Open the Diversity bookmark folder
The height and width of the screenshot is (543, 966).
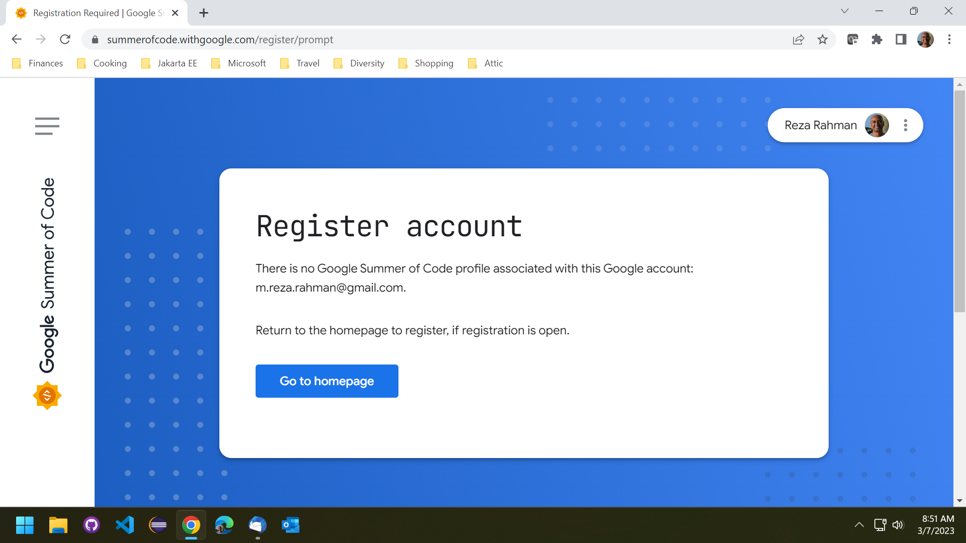360,63
